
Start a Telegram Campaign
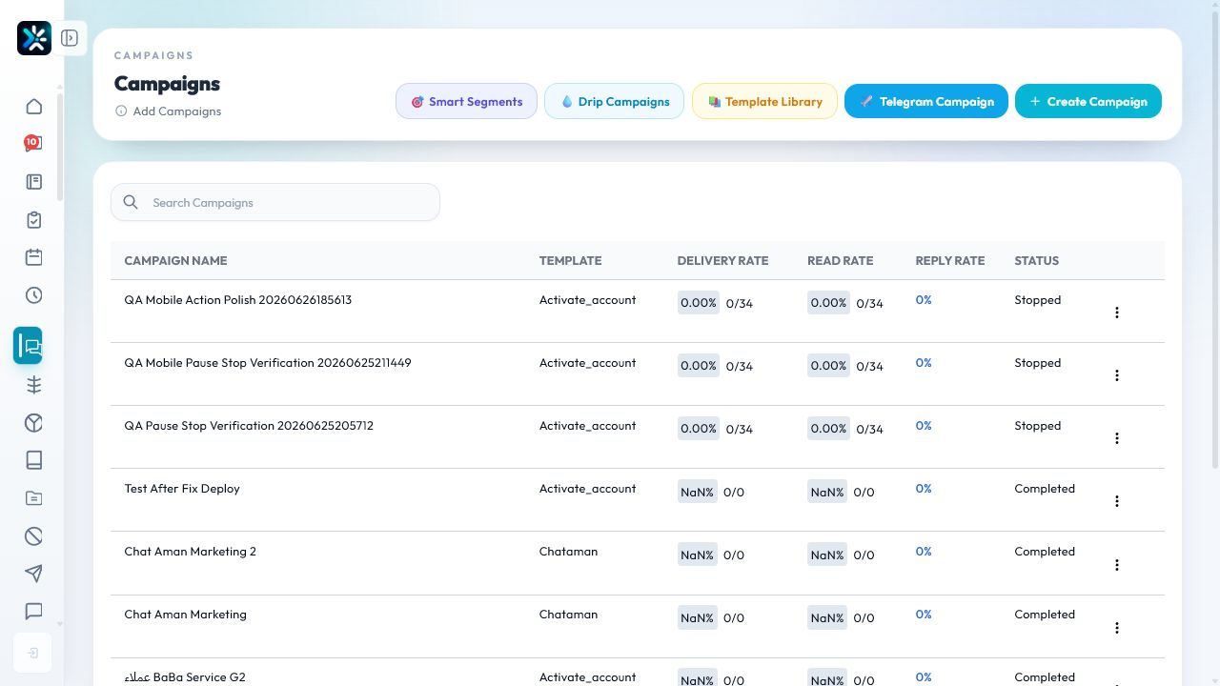pos(926,101)
